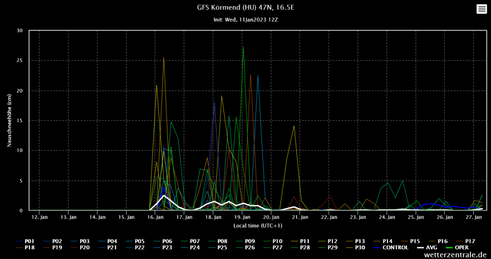
Task: Hide the P06 ensemble line
Action: click(168, 241)
